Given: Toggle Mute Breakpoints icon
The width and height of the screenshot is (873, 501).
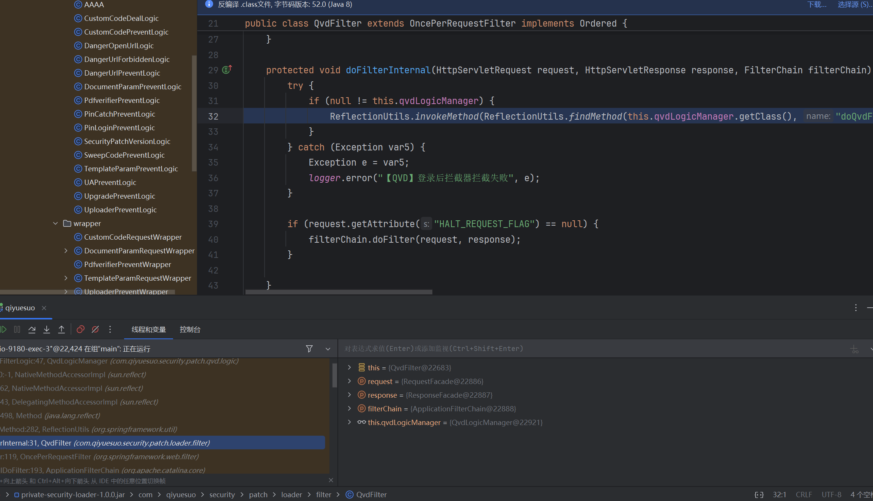Looking at the screenshot, I should pos(95,329).
